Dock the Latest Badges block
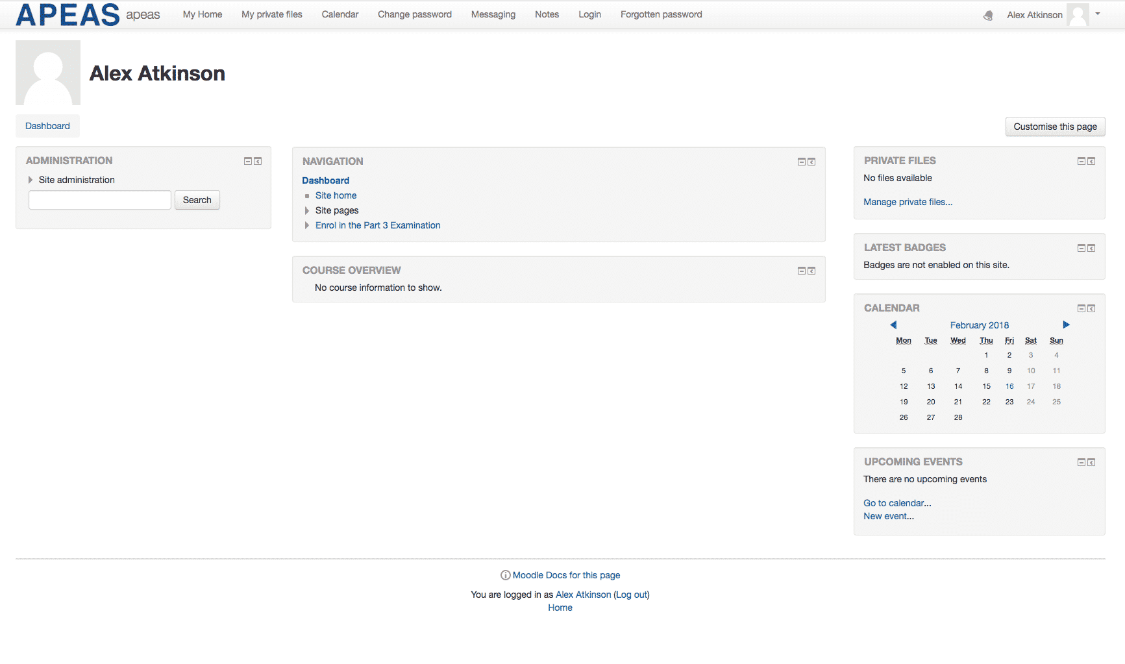 [1091, 248]
